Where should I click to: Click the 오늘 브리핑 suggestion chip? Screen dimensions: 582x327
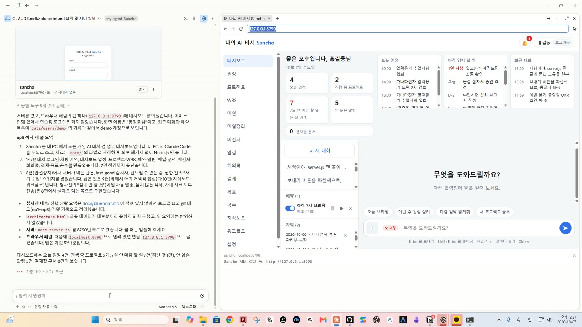pos(378,212)
